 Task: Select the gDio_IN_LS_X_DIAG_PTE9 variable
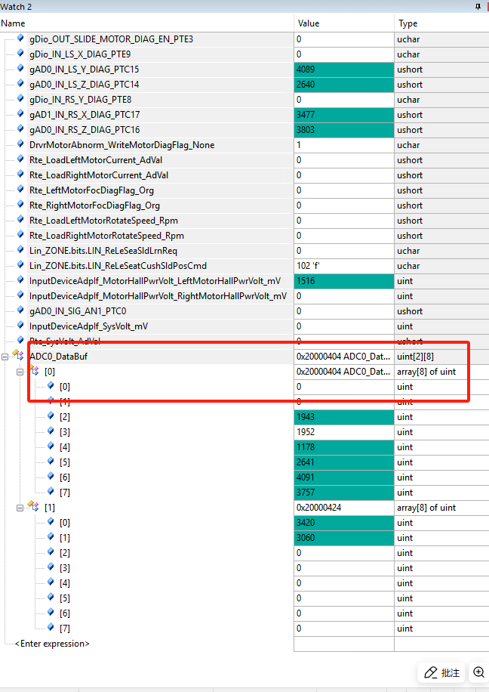(x=80, y=54)
